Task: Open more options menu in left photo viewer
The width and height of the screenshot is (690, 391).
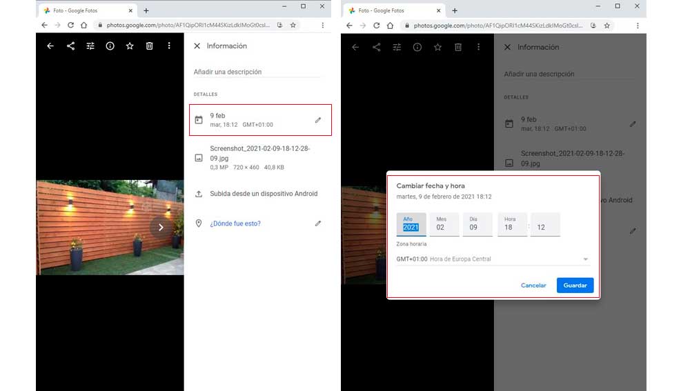Action: point(169,46)
